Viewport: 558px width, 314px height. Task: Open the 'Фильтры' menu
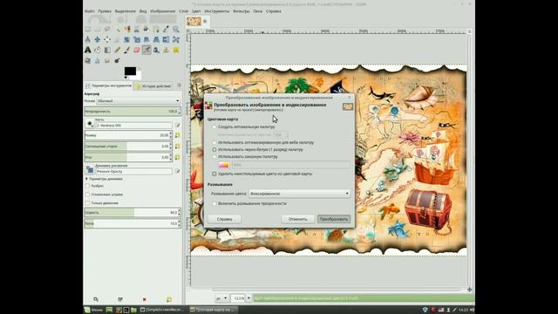click(x=242, y=11)
